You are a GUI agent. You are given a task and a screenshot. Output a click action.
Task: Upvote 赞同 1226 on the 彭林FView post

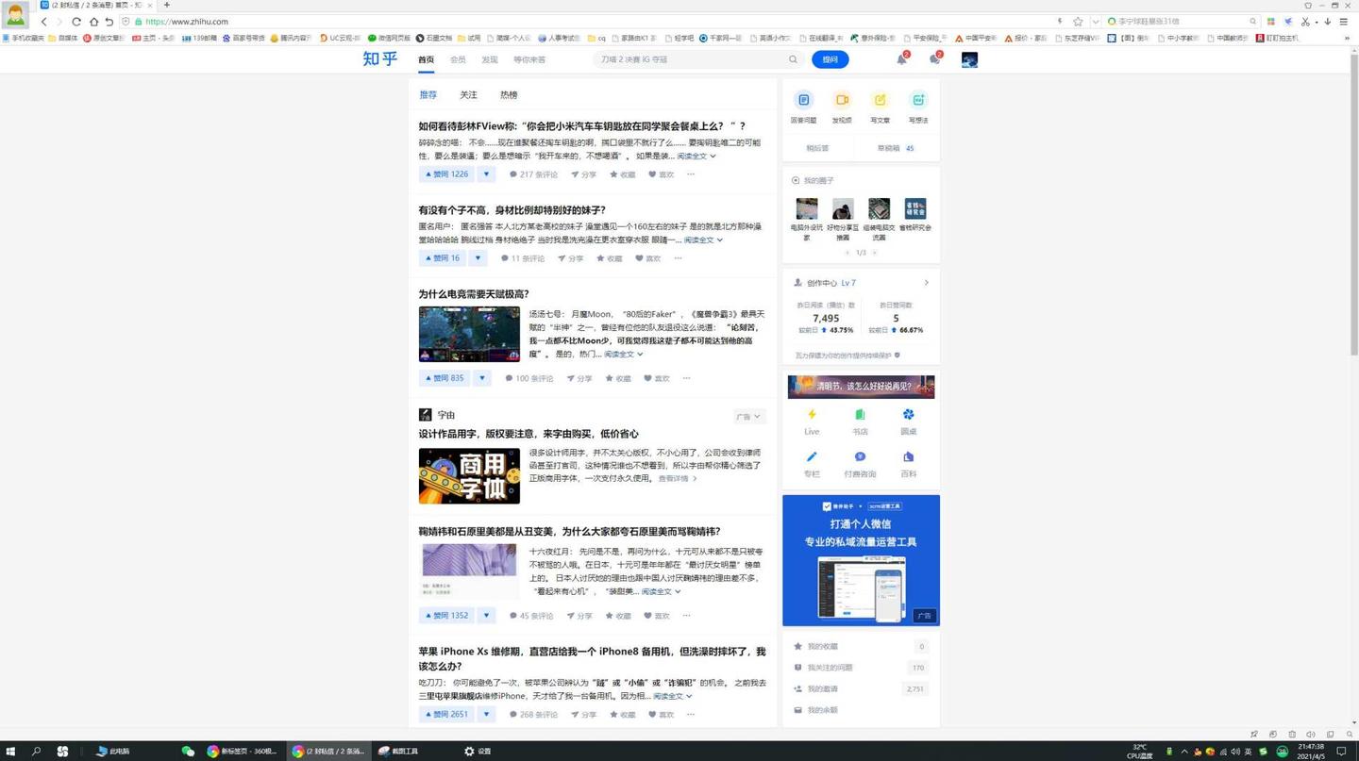(x=446, y=174)
